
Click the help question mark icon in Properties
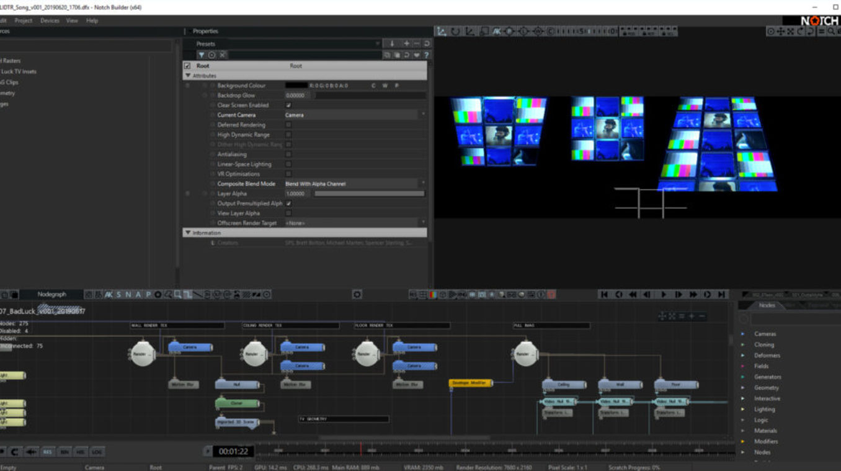[426, 55]
